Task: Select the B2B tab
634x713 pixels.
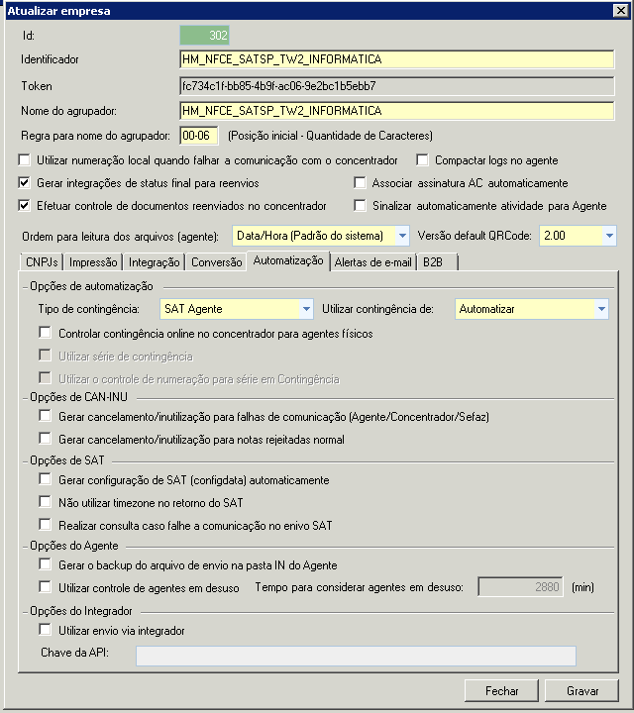Action: click(433, 262)
